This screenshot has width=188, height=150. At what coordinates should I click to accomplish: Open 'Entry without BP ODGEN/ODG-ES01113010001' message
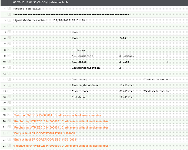click(45, 133)
